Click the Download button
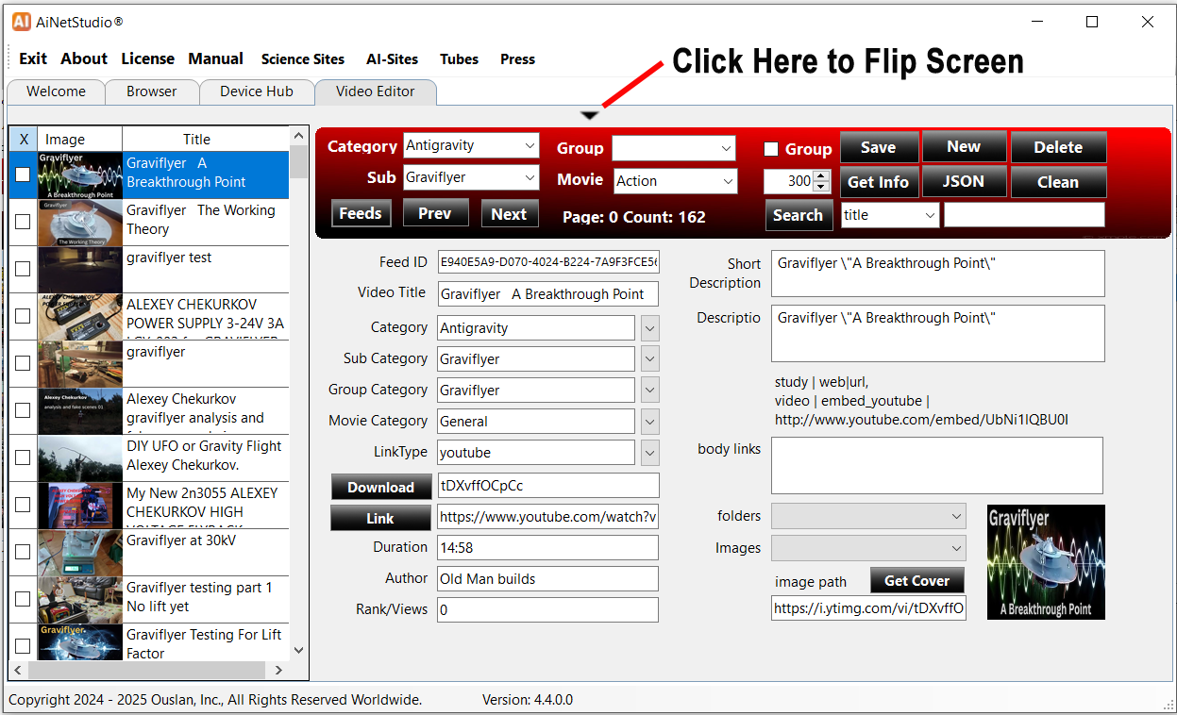The height and width of the screenshot is (715, 1177). (x=380, y=488)
